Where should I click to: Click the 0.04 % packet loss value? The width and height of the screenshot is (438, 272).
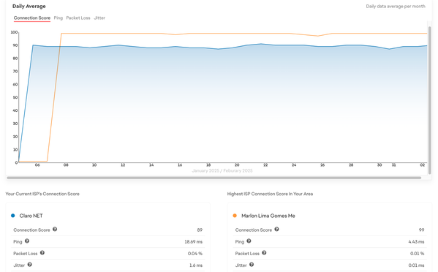click(195, 254)
